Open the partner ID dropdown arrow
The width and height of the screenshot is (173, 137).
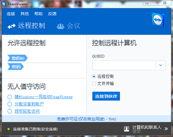161,65
